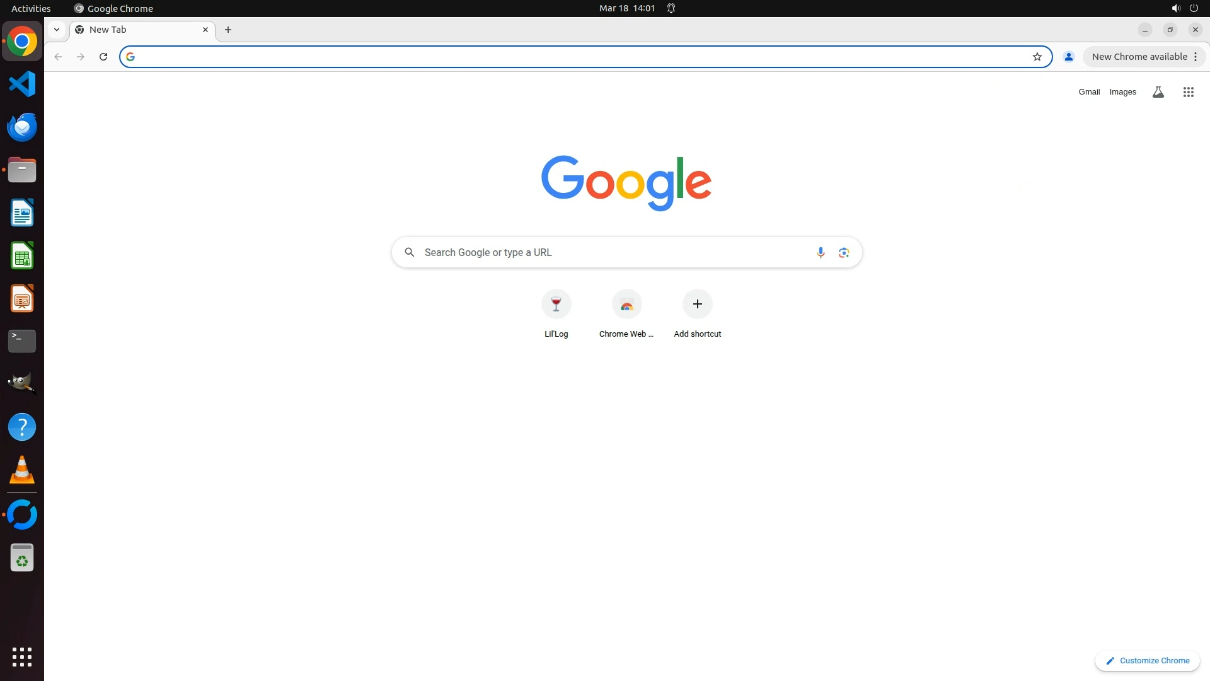Expand the tab search dropdown arrow

tap(57, 30)
